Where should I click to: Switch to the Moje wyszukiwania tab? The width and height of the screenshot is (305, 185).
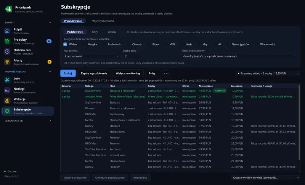pos(103,21)
